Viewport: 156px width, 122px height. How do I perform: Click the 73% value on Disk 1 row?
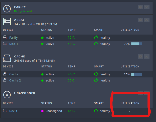click(127, 44)
